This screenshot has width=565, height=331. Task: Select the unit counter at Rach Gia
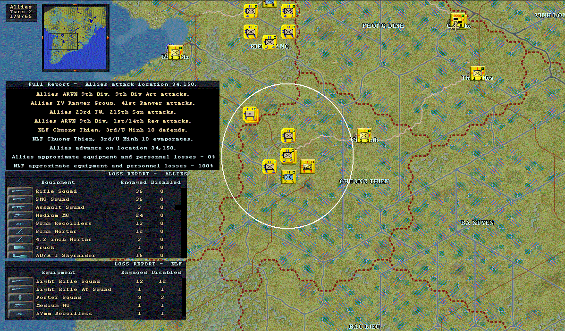coord(176,52)
